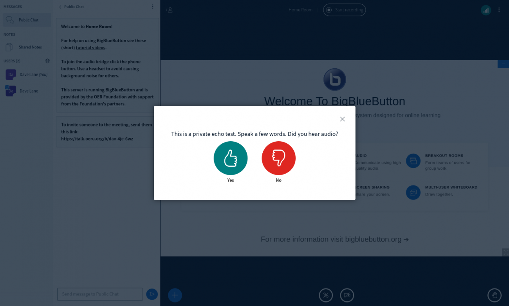Click 'For more information visit bigbluebutton.org' text
The image size is (509, 306).
[x=335, y=239]
